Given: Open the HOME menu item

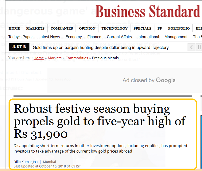Looking at the screenshot, I should [x=14, y=28].
